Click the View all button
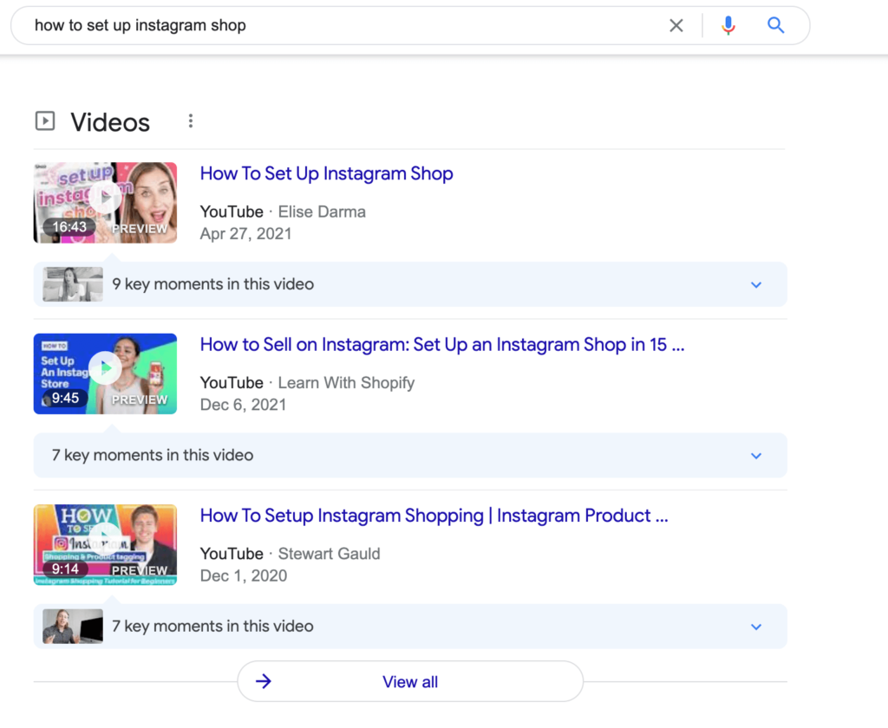This screenshot has width=888, height=728. (410, 681)
